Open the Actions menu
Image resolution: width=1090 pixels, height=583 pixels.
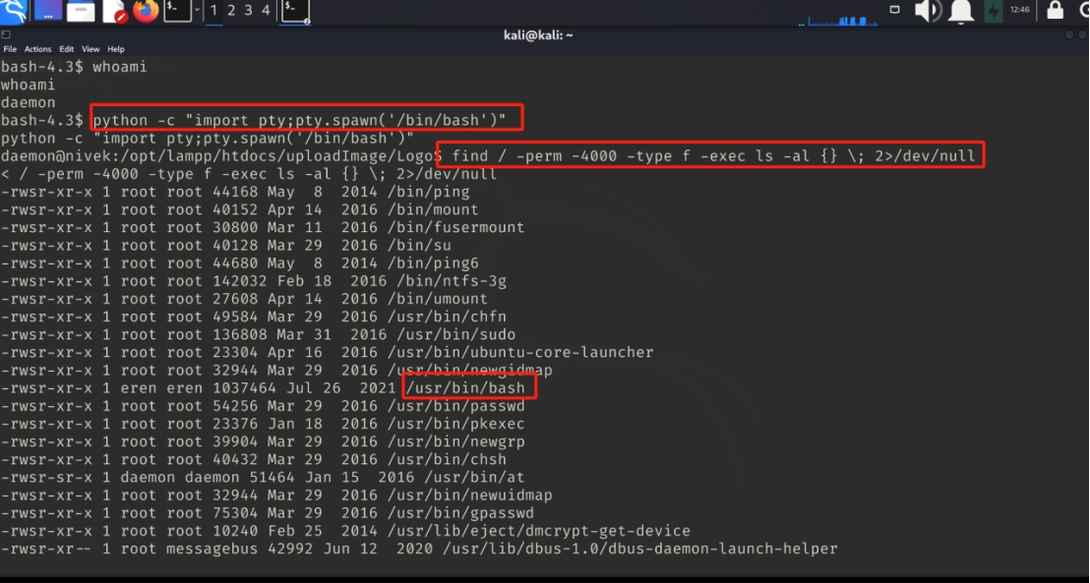pyautogui.click(x=37, y=49)
